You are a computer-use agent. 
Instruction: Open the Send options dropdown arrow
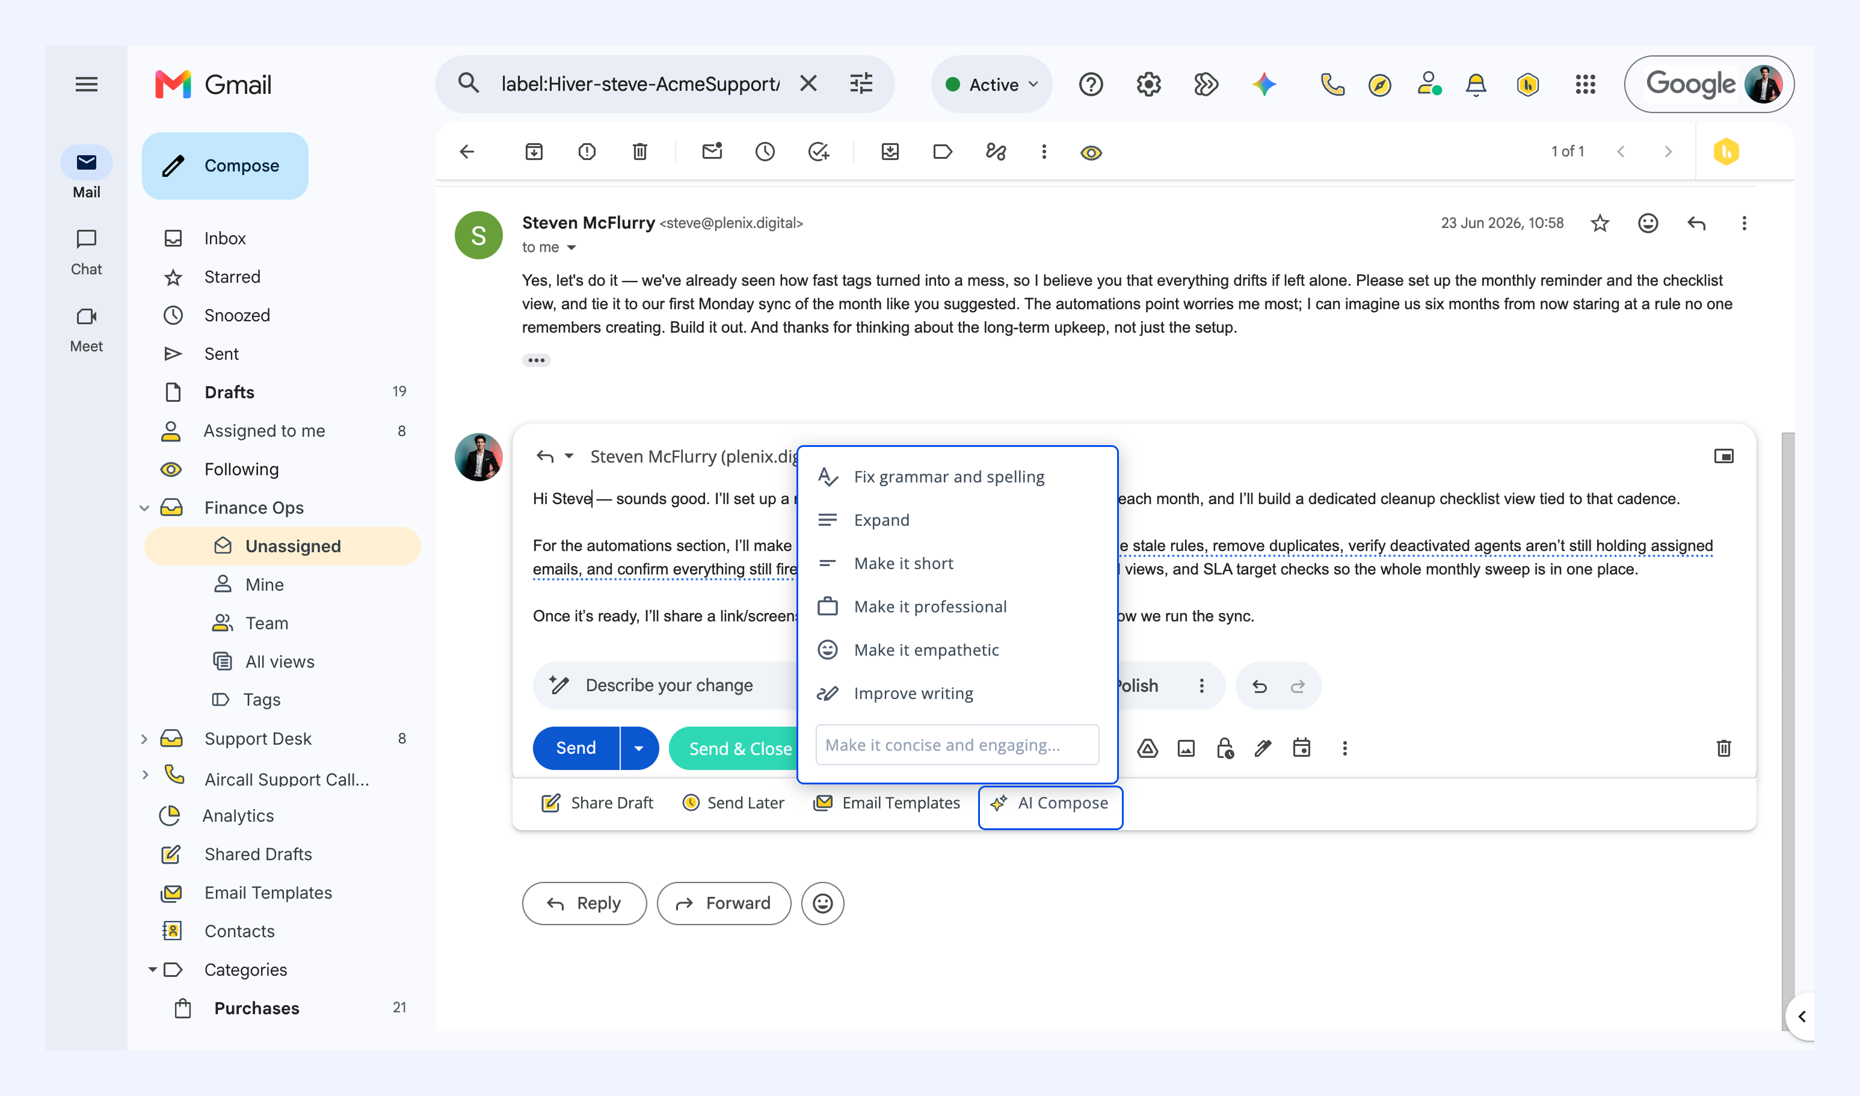pyautogui.click(x=639, y=748)
